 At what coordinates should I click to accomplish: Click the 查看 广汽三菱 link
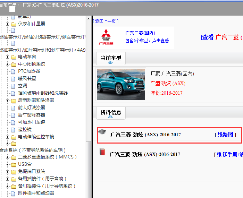[222, 37]
